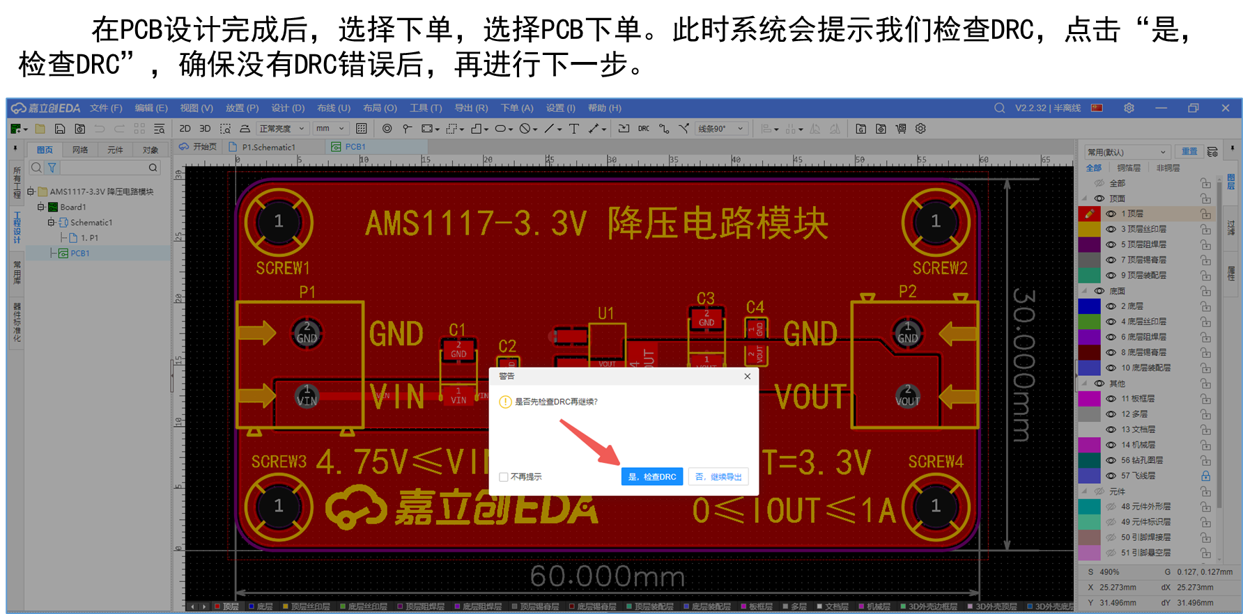Screen dimensions: 1243x614
Task: Select the pad placement tool
Action: [x=407, y=129]
